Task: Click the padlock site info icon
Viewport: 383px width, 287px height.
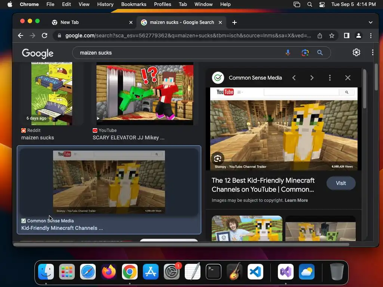Action: (59, 36)
